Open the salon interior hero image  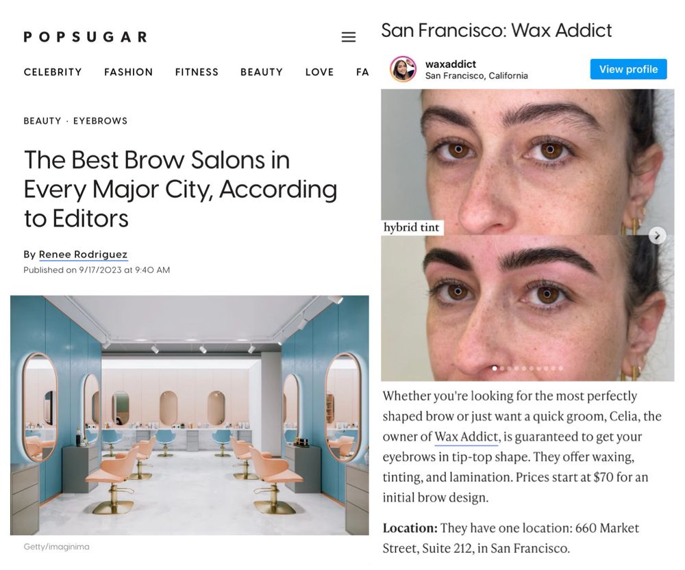[x=189, y=415]
